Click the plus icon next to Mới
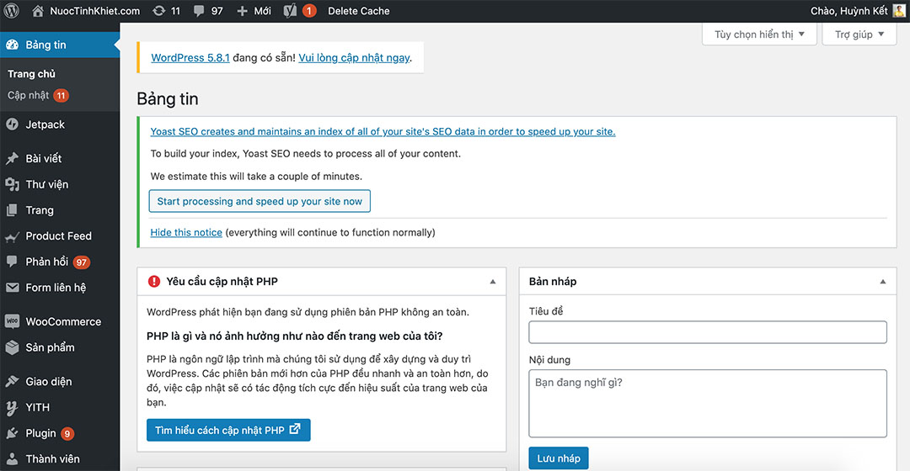Viewport: 910px width, 471px height. 242,10
